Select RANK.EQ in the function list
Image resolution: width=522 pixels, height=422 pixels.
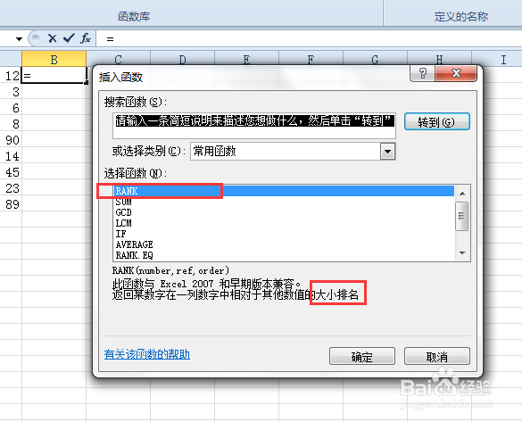pos(285,255)
